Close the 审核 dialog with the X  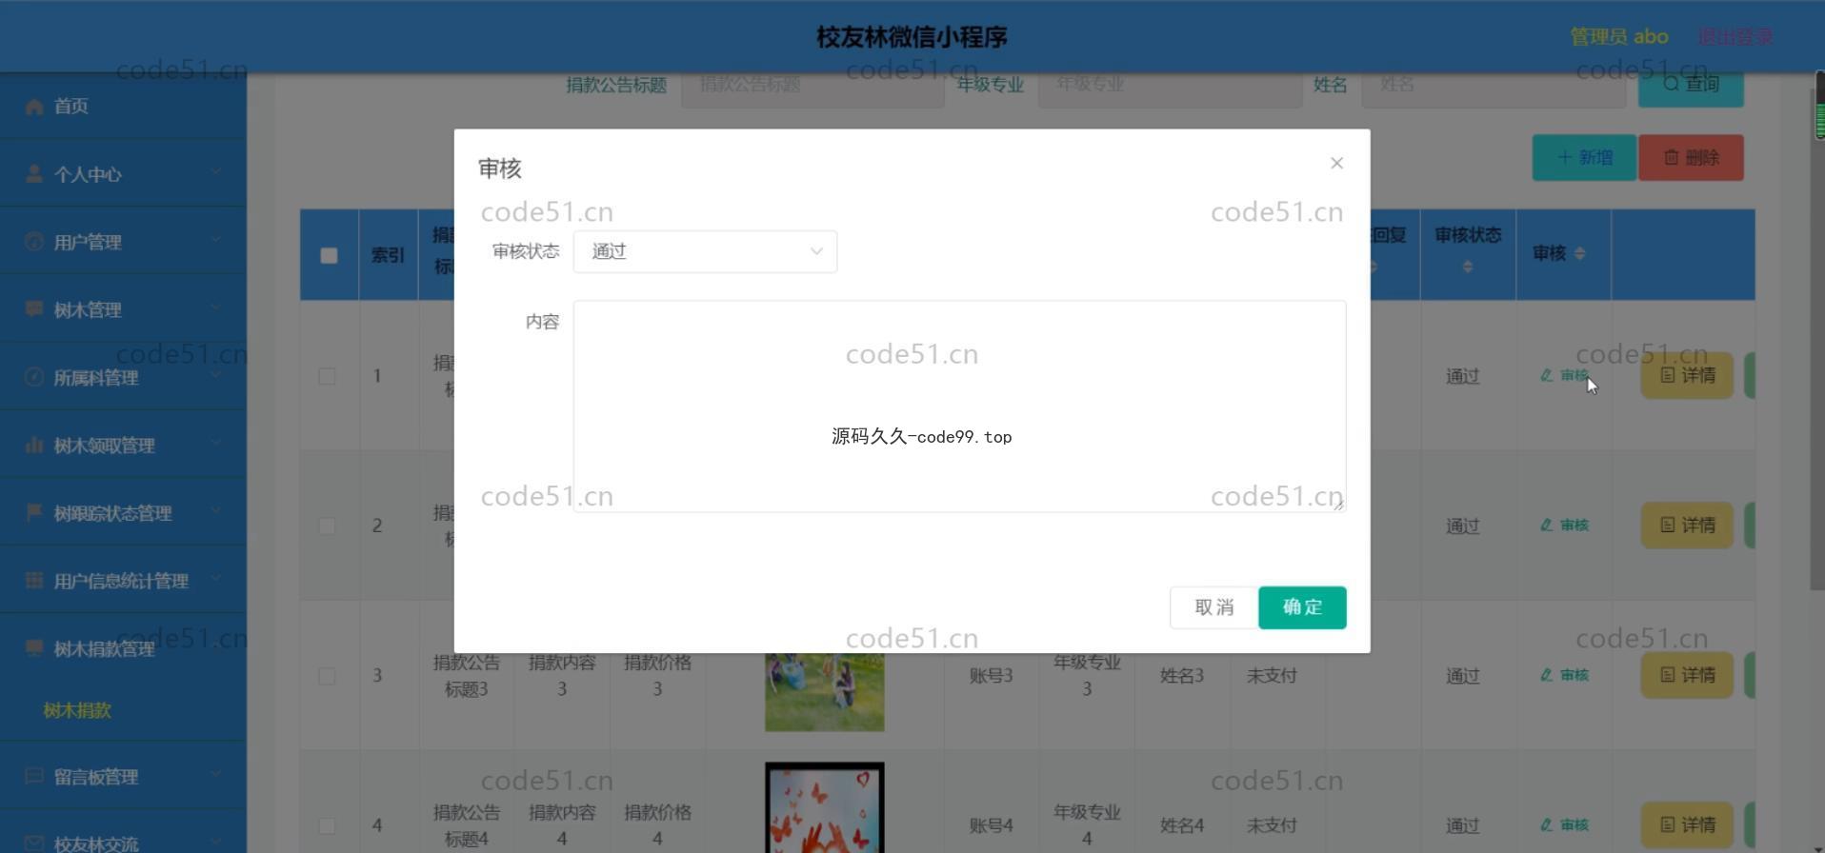pyautogui.click(x=1336, y=163)
